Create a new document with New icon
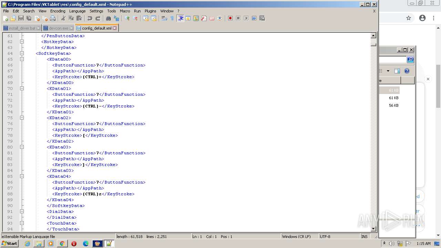 point(6,18)
